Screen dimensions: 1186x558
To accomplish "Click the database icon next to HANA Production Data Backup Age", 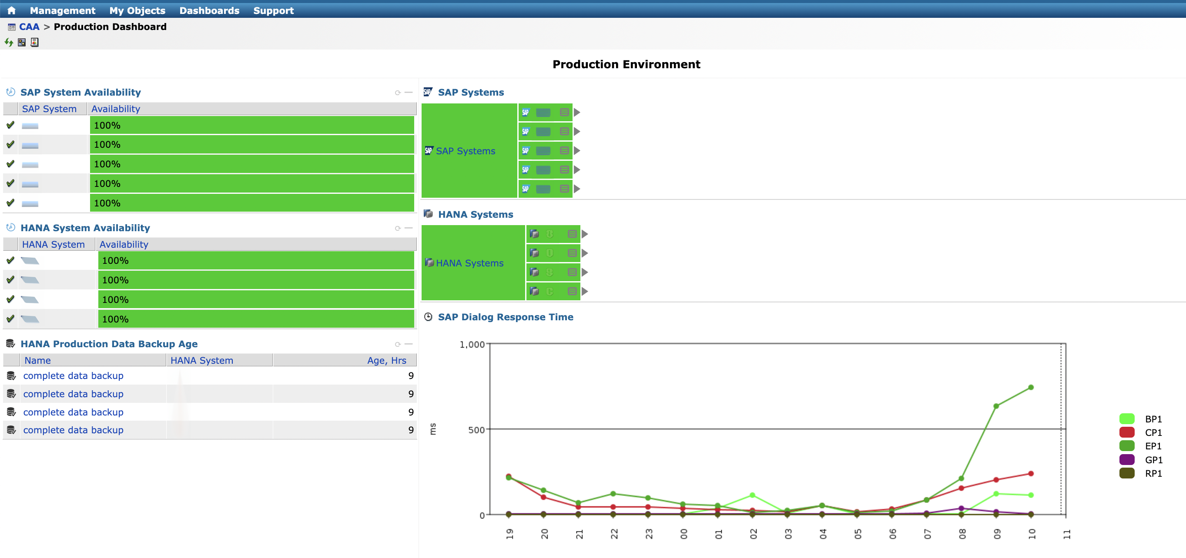I will [10, 343].
